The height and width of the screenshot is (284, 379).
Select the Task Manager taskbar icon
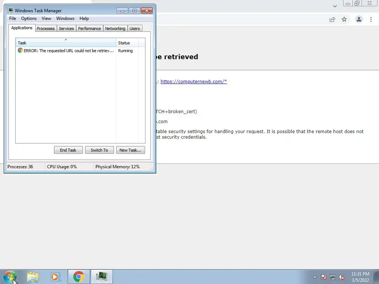[x=101, y=277]
